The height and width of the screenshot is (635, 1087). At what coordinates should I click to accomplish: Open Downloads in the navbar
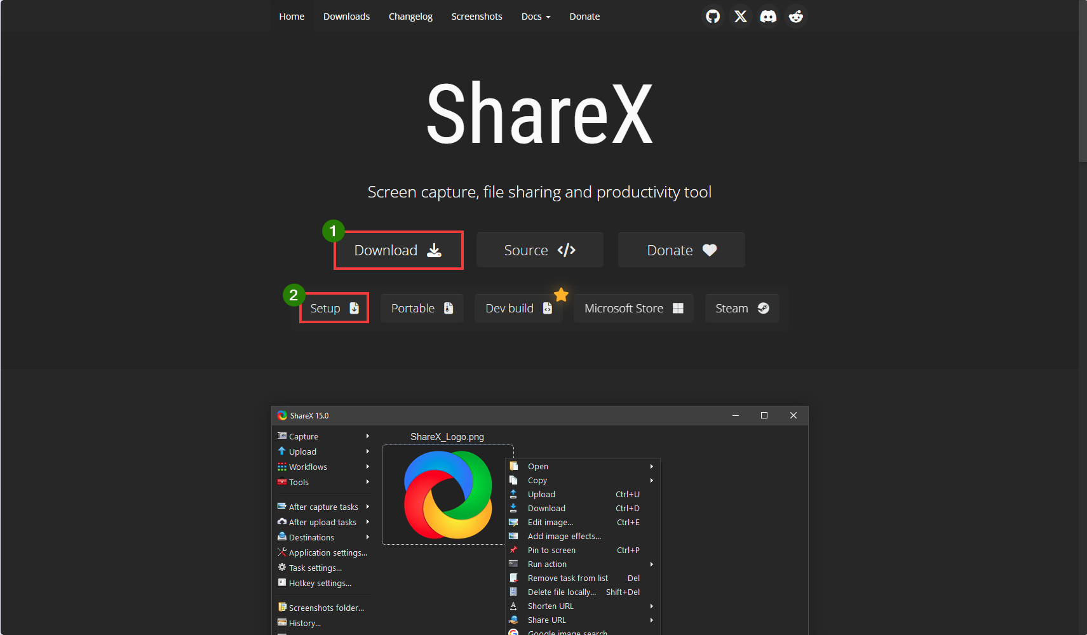pyautogui.click(x=346, y=17)
